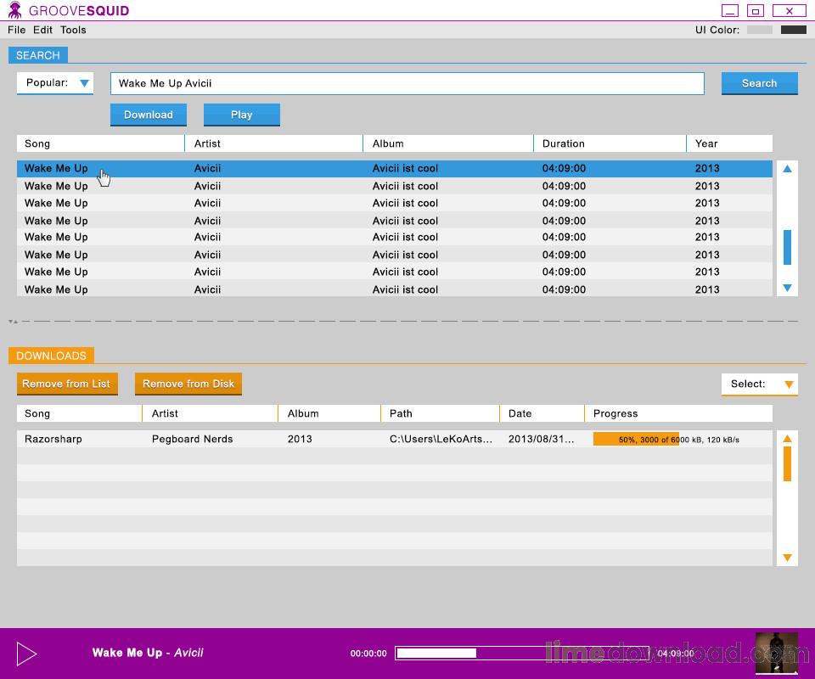Maximize the GrooveSquid window
Viewport: 815px width, 679px height.
(756, 10)
